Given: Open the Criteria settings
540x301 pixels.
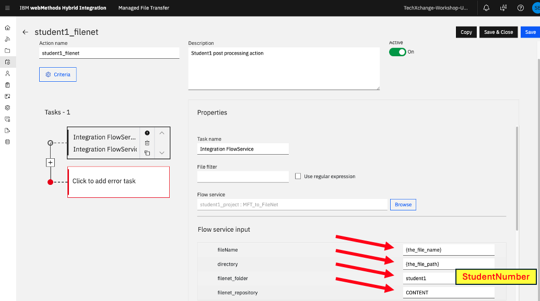Looking at the screenshot, I should [58, 74].
